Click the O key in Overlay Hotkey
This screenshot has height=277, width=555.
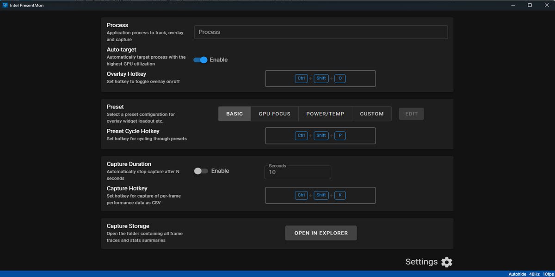click(x=340, y=78)
